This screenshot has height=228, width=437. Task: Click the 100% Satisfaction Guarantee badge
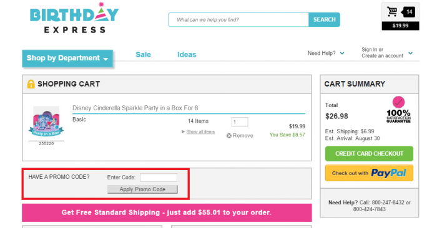coord(398,110)
